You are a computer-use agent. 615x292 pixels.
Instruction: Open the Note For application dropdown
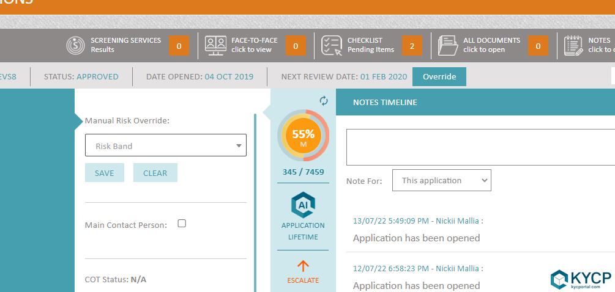coord(441,180)
